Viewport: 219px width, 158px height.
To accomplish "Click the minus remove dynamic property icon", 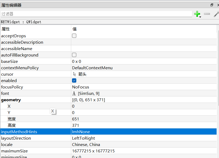I will point(207,14).
